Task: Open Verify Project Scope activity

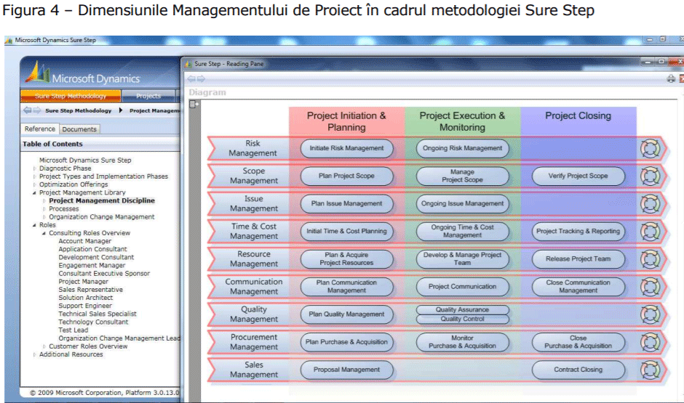Action: [578, 176]
